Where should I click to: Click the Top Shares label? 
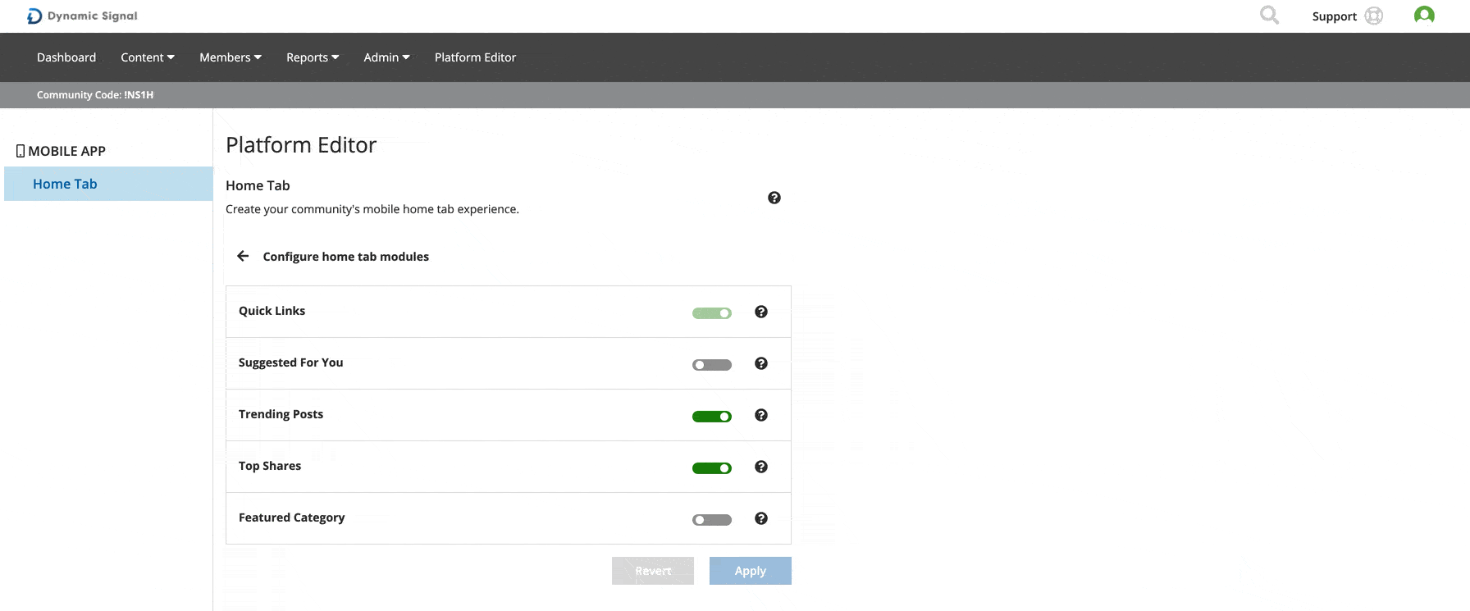(270, 466)
